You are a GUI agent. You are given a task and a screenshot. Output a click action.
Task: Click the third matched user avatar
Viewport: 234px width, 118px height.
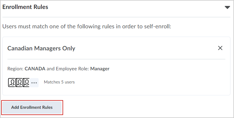pos(26,83)
